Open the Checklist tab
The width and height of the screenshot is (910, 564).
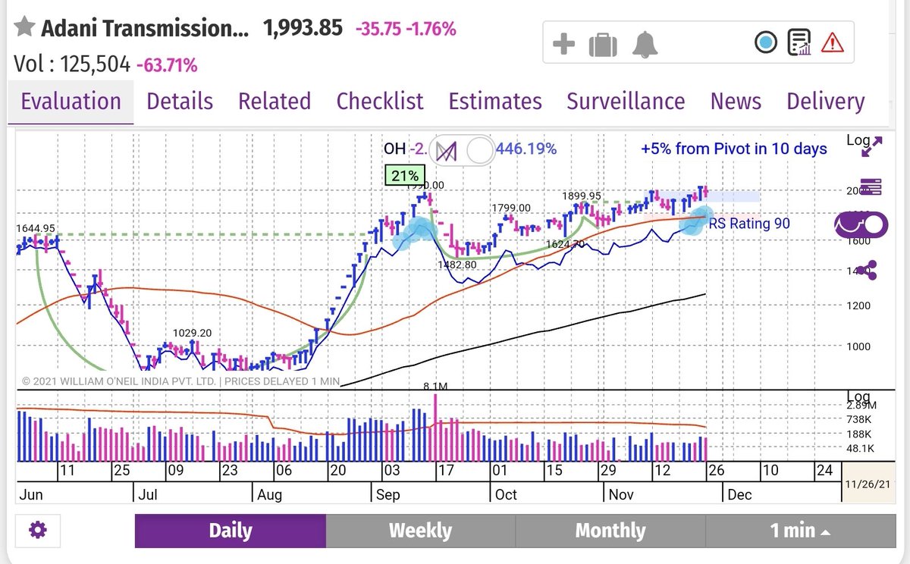[x=380, y=102]
